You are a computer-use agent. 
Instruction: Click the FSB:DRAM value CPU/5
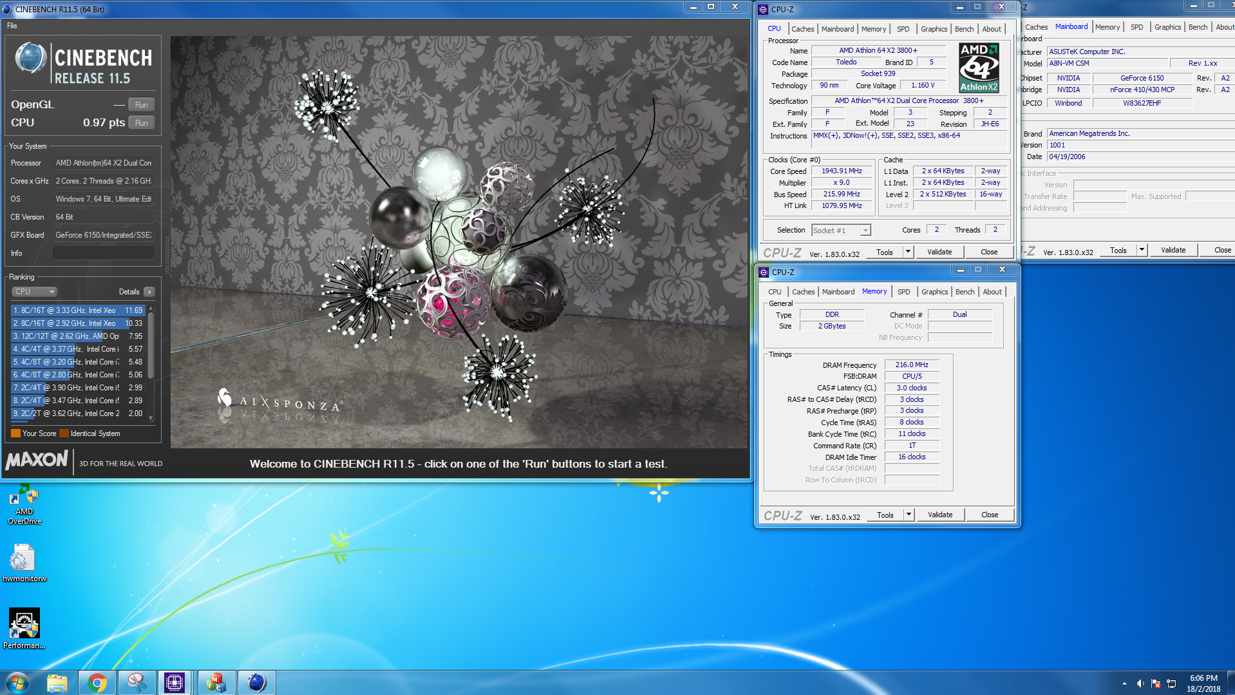[912, 376]
